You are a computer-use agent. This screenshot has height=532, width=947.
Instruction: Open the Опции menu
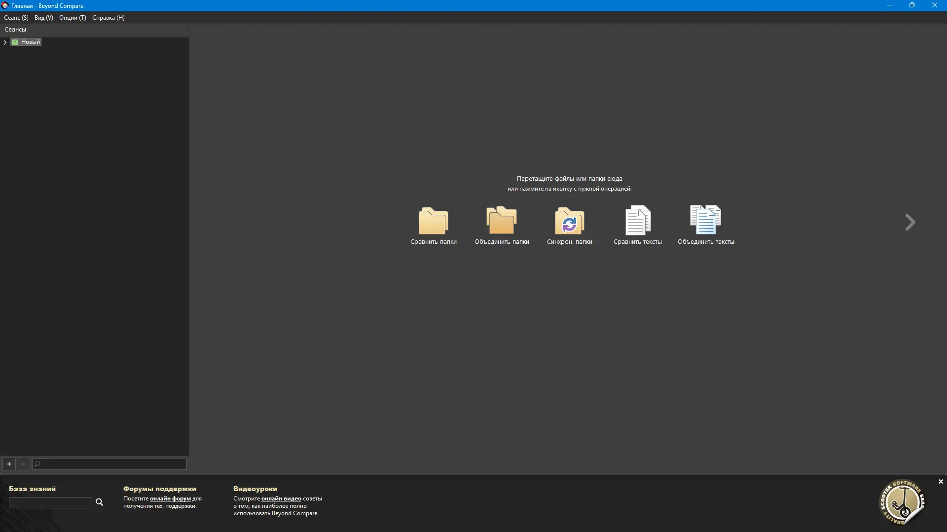tap(72, 17)
